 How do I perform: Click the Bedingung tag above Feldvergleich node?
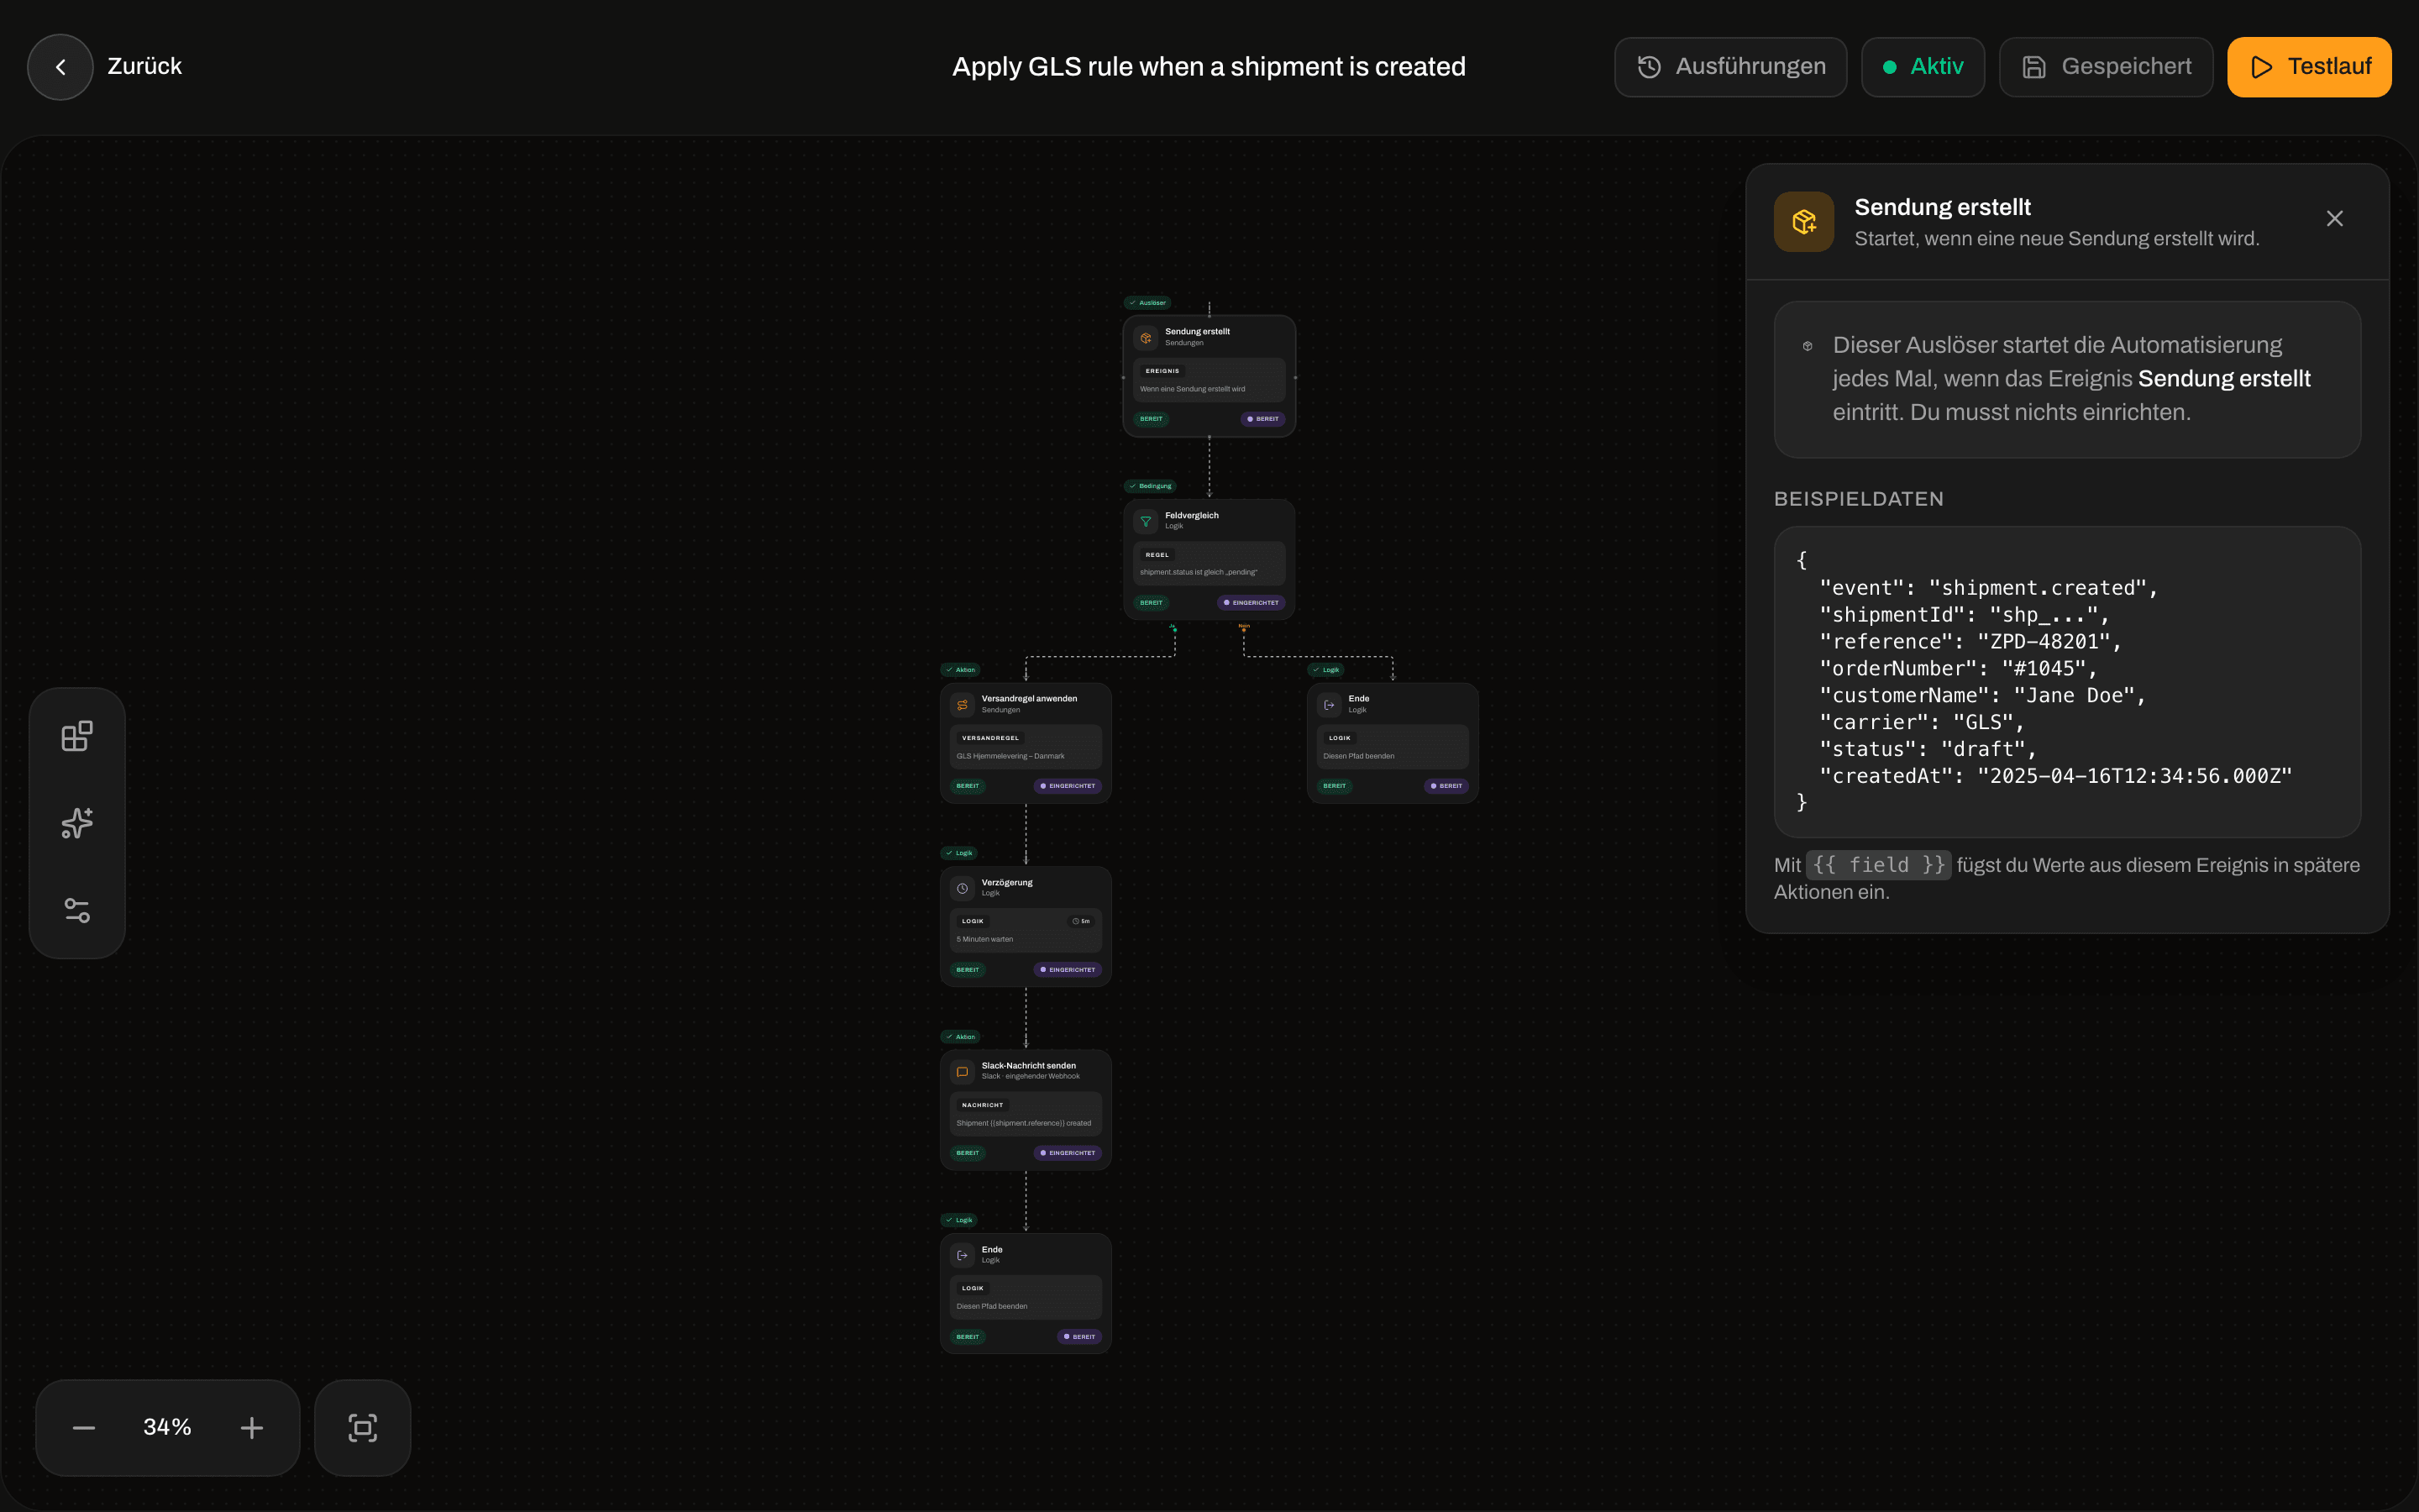pos(1150,486)
